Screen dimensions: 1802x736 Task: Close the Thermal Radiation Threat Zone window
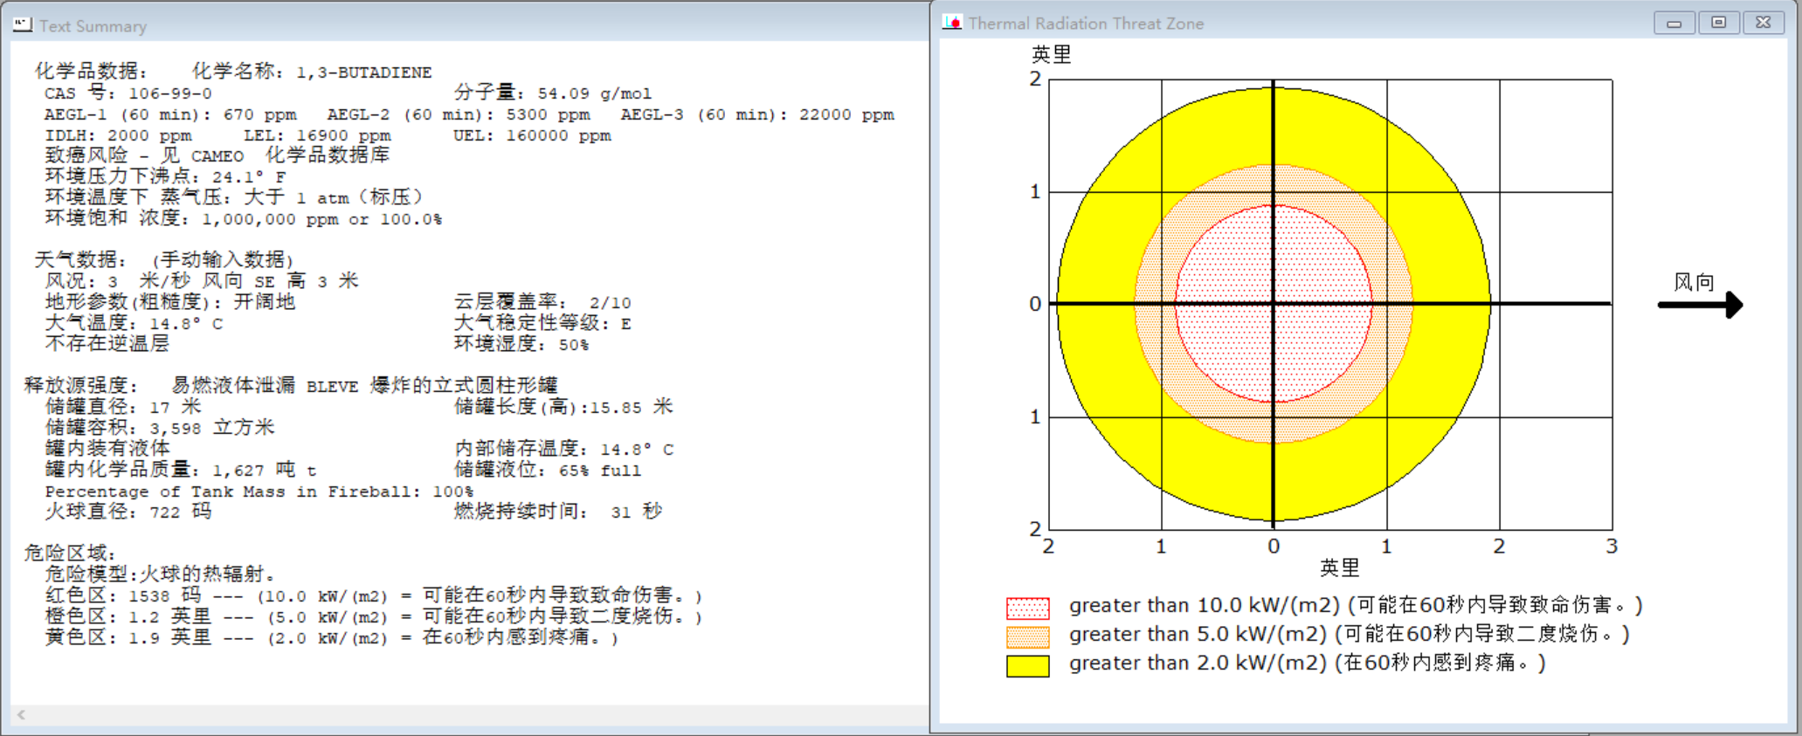click(1764, 23)
